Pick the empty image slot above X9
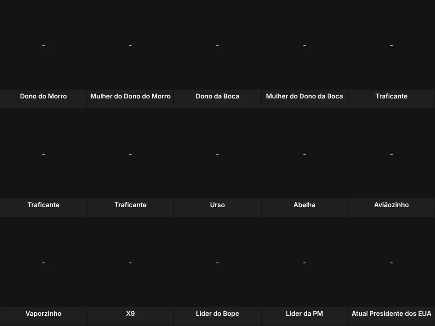Screen dimensions: 435x326 tap(131, 262)
